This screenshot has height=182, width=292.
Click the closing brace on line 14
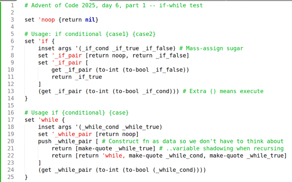pyautogui.click(x=26, y=98)
